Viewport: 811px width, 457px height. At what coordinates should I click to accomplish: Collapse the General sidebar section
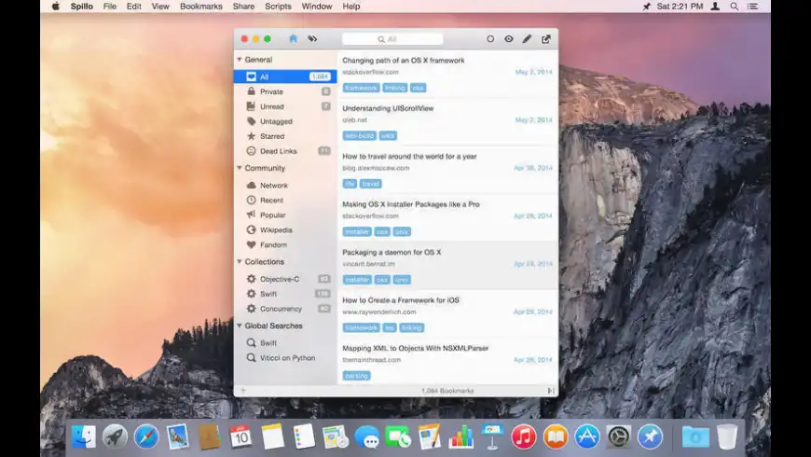coord(240,60)
